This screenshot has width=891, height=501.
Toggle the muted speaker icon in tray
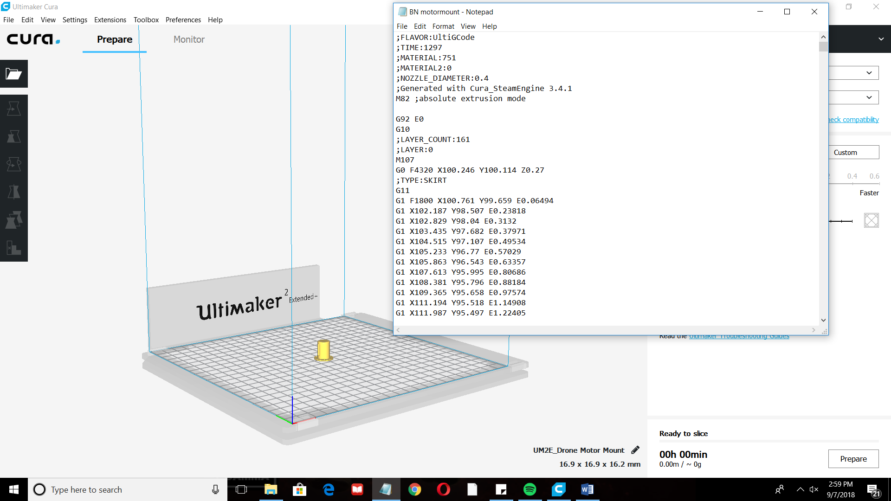pos(814,489)
